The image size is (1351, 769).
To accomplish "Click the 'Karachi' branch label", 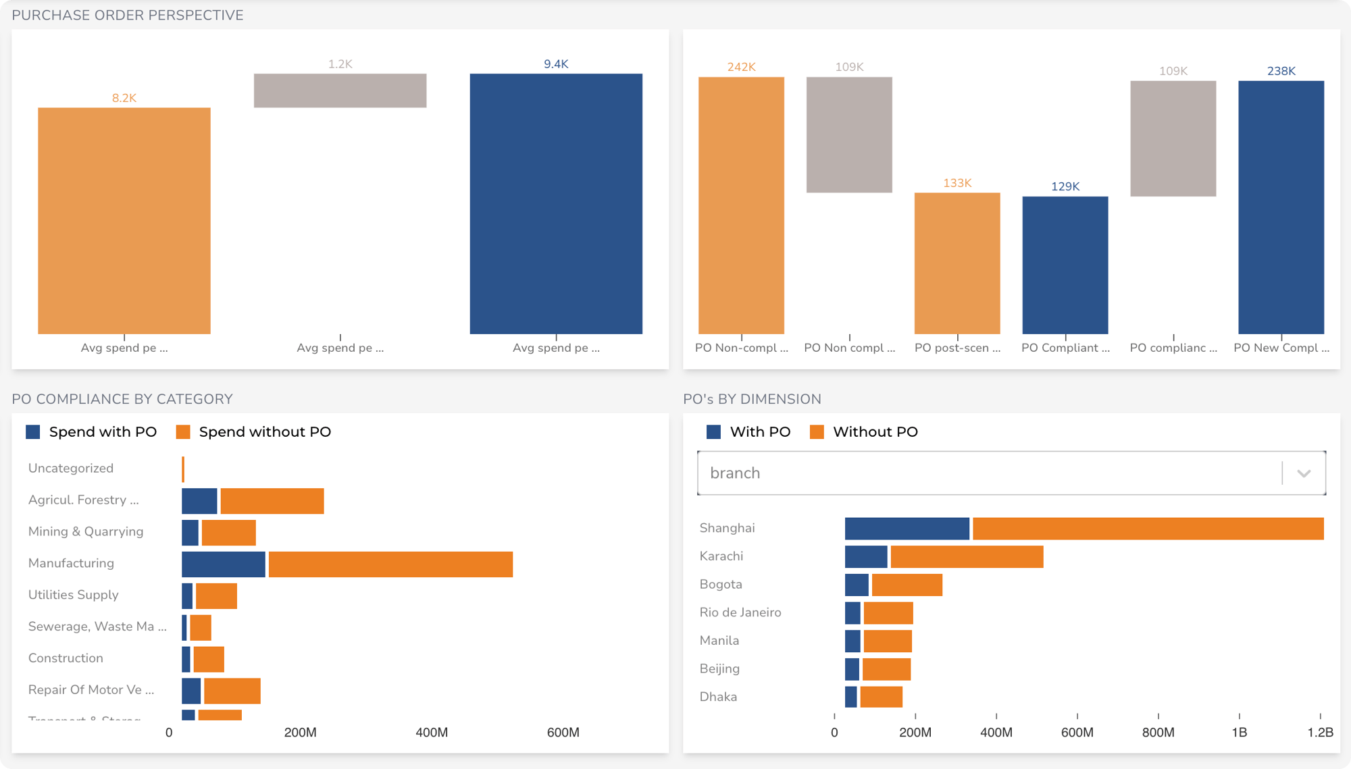I will pos(721,556).
